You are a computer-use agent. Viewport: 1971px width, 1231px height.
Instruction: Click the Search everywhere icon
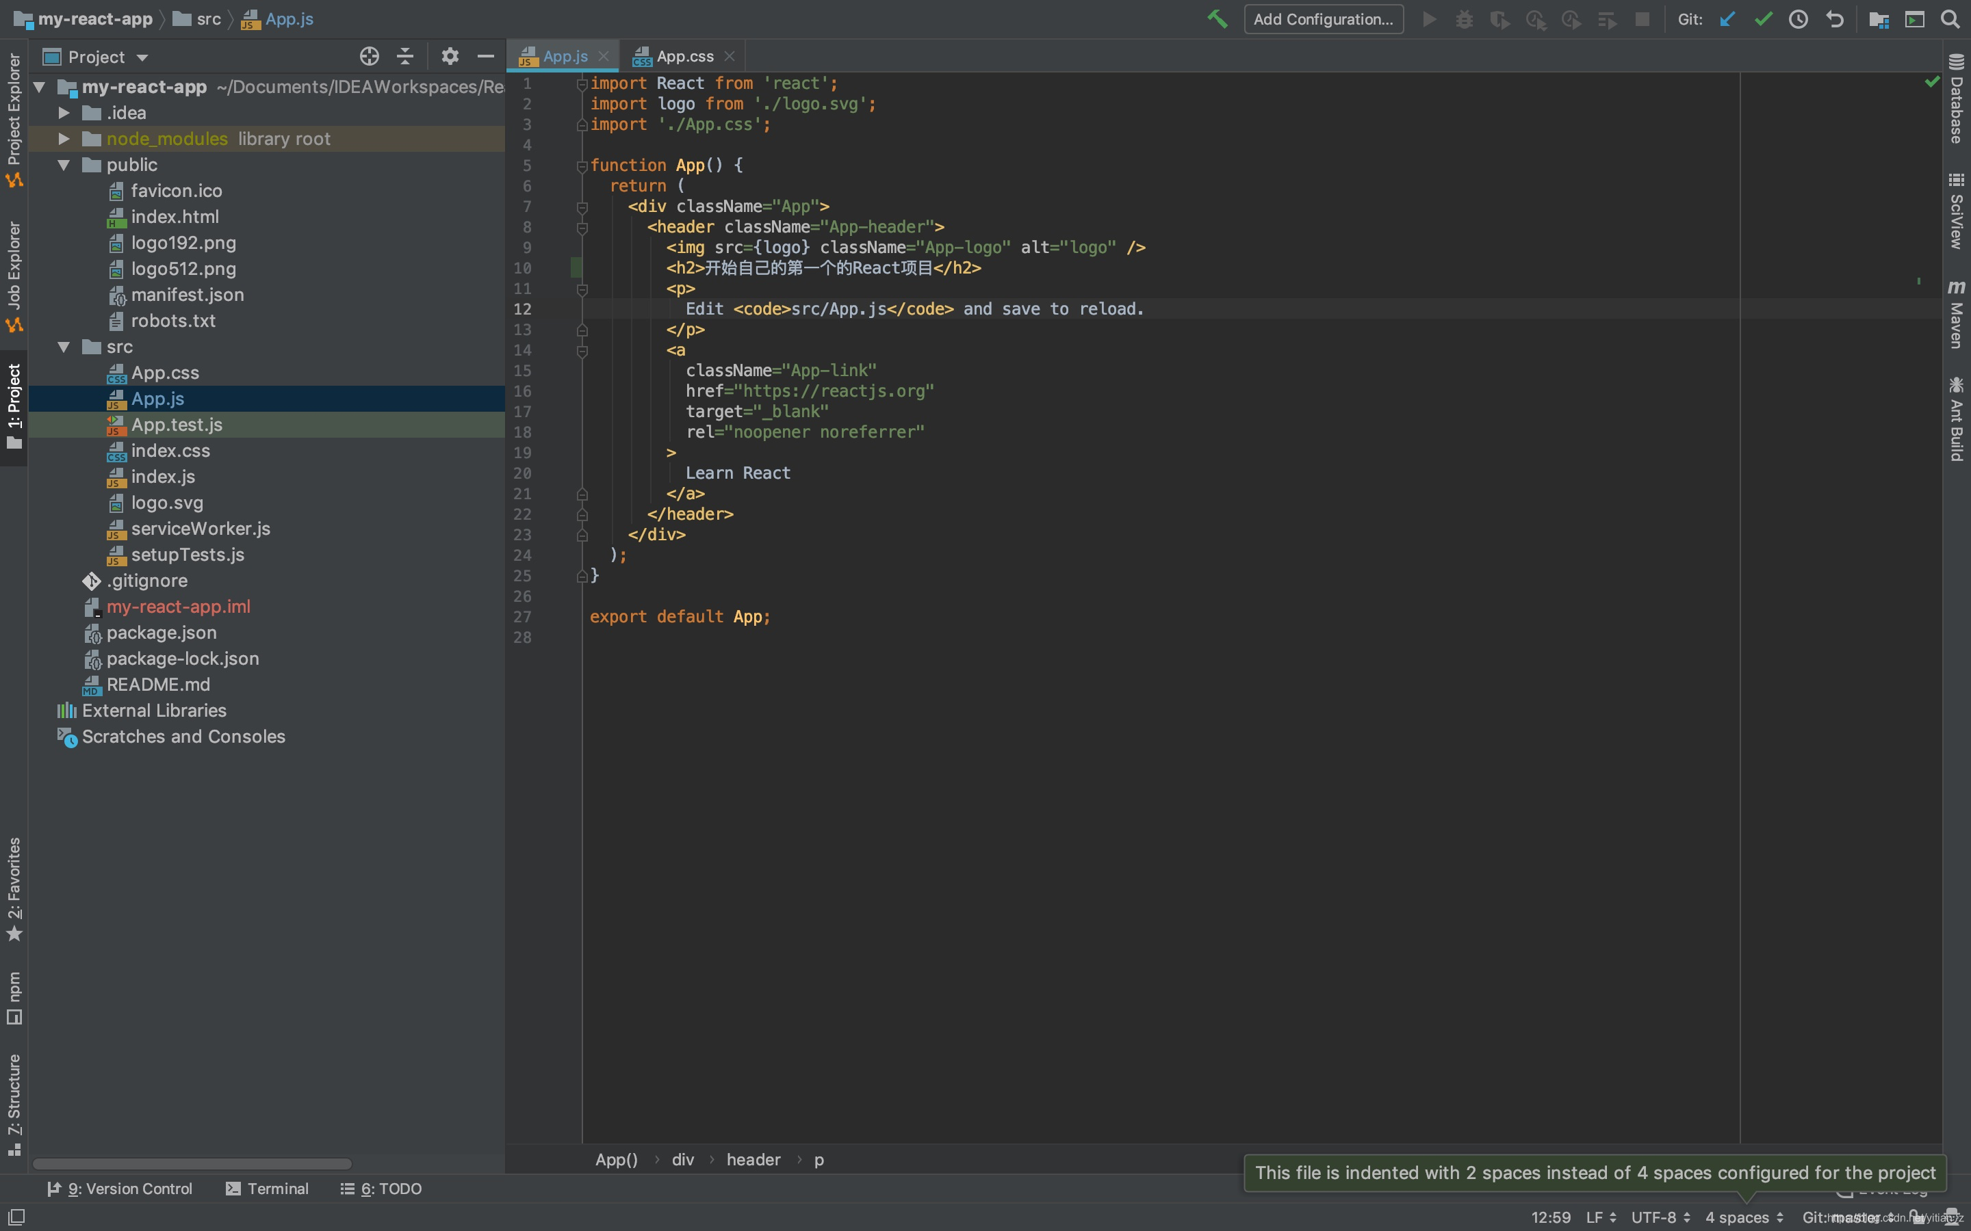[x=1950, y=17]
